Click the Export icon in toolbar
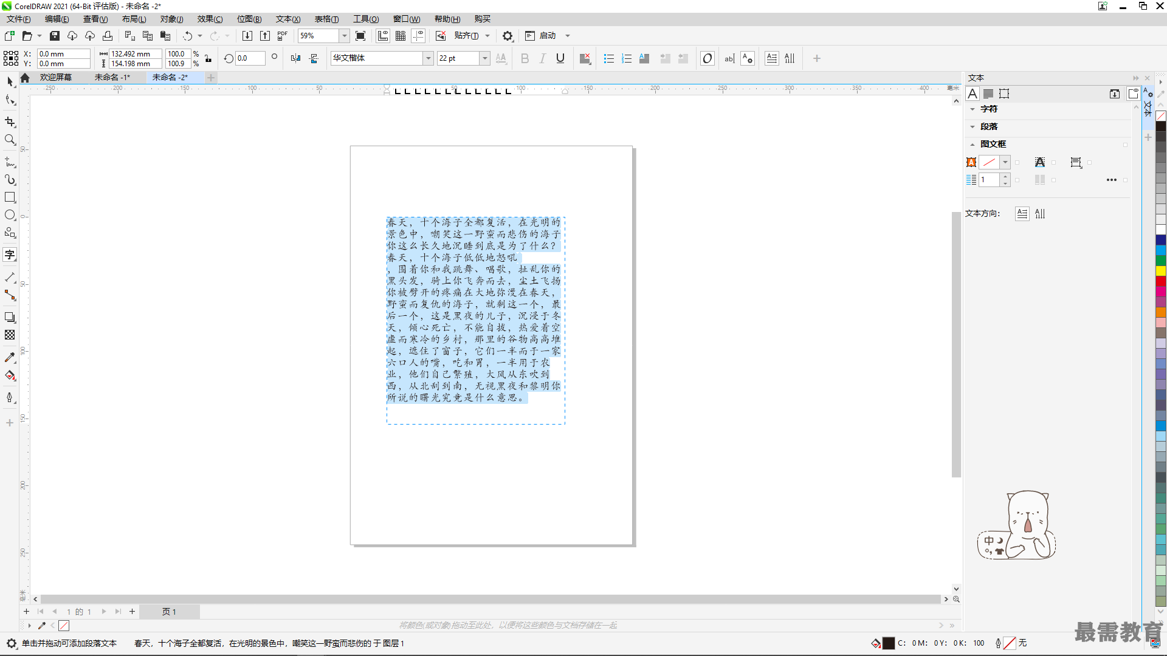The width and height of the screenshot is (1167, 656). coord(265,36)
